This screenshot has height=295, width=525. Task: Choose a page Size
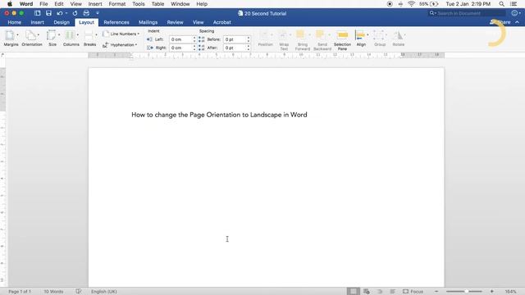click(x=52, y=39)
